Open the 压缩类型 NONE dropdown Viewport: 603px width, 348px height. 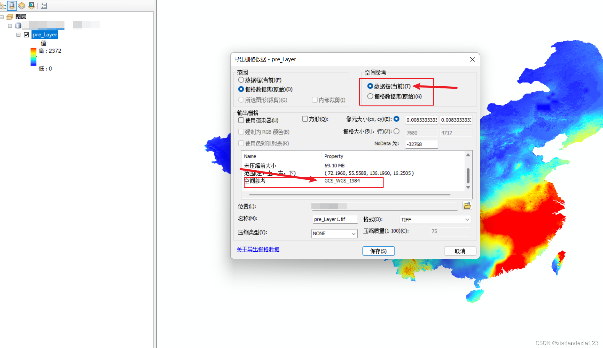point(334,234)
